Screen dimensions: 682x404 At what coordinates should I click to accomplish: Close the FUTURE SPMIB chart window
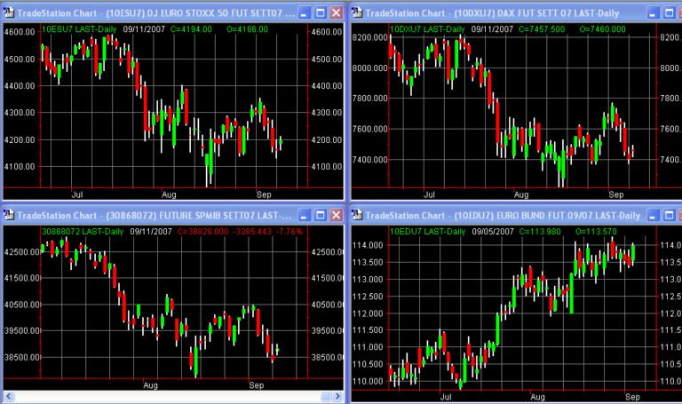tap(335, 215)
